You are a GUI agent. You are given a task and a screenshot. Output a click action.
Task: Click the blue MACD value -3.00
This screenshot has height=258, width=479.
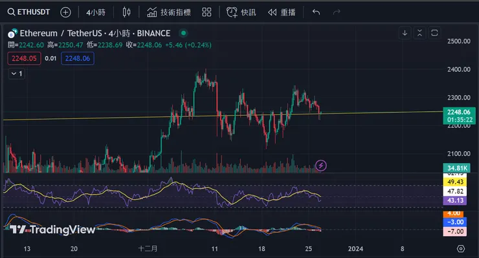click(x=455, y=222)
